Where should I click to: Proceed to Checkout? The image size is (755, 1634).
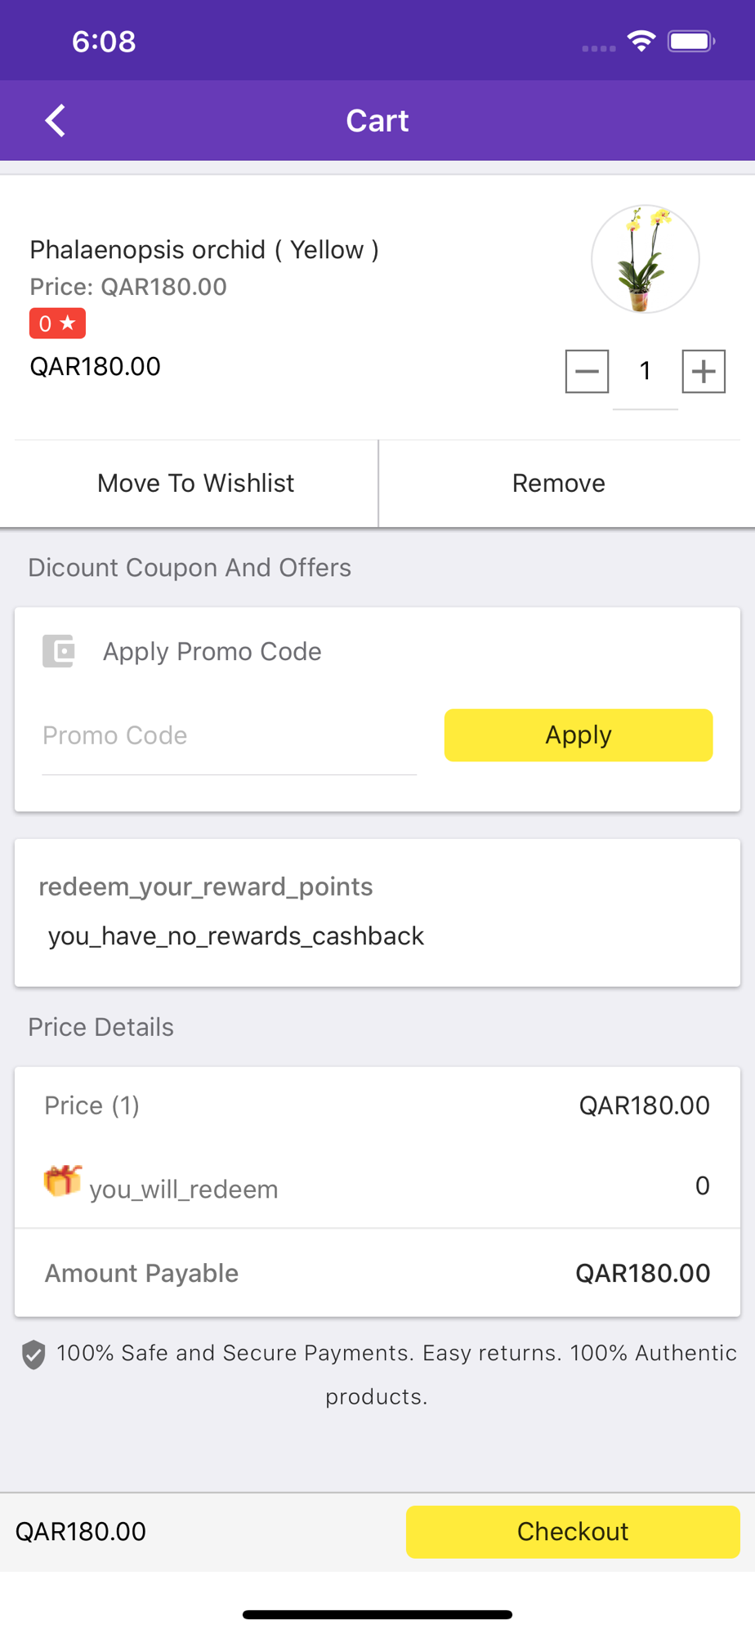tap(572, 1532)
